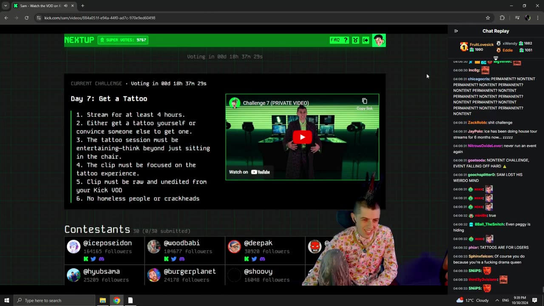Click iceposeidon's Discord icon
This screenshot has width=544, height=306.
pos(101,259)
